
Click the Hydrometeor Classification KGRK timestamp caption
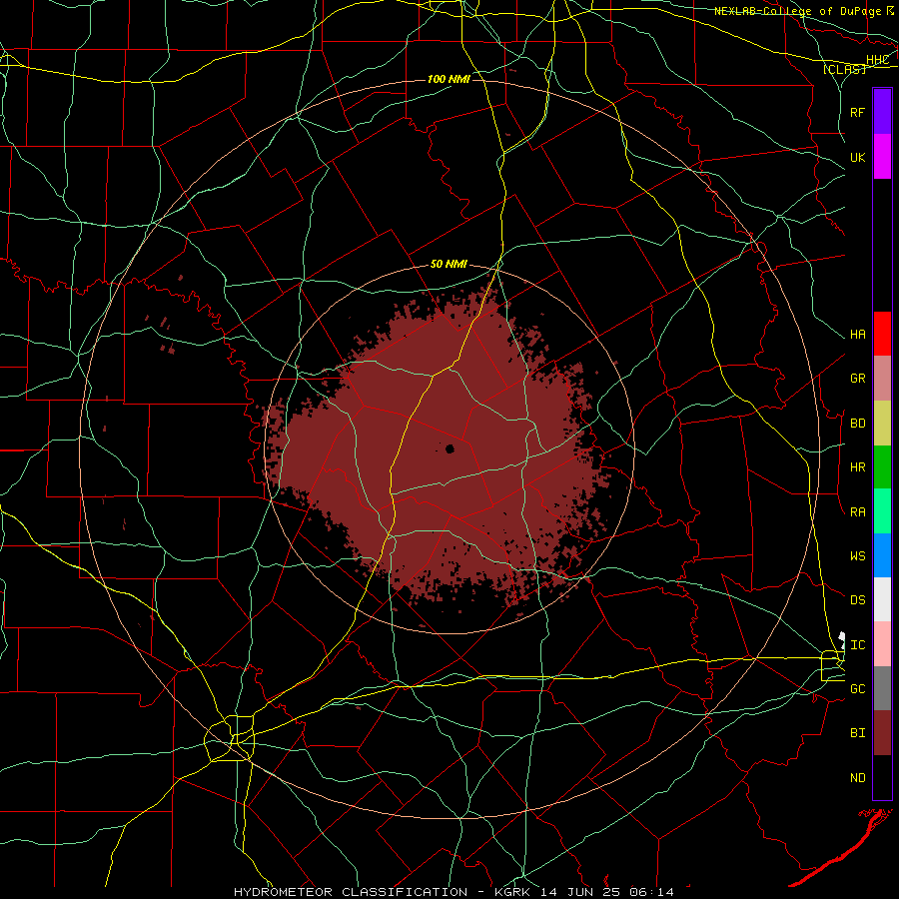click(x=454, y=892)
